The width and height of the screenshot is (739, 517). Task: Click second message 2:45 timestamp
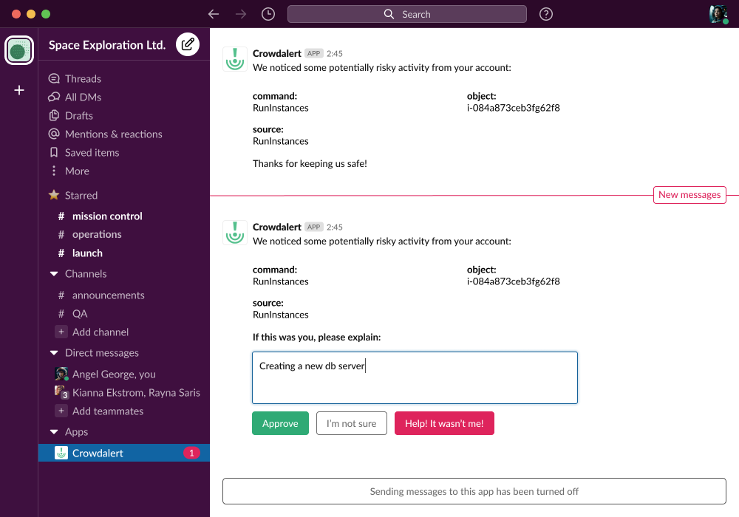[335, 227]
